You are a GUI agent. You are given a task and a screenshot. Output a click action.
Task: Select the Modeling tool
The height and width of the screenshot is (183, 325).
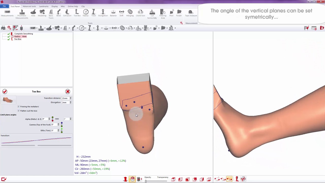pos(42,13)
